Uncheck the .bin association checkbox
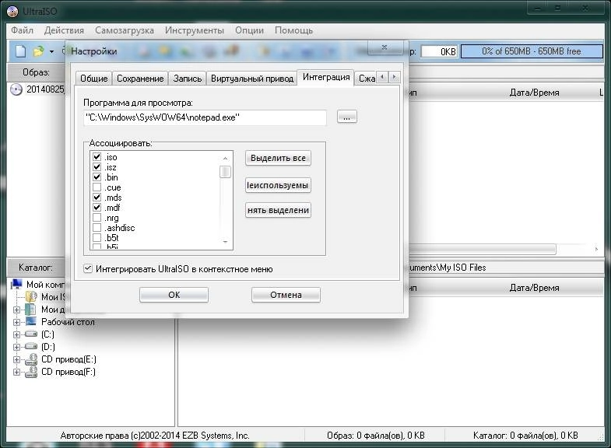Viewport: 611px width, 448px height. click(97, 177)
